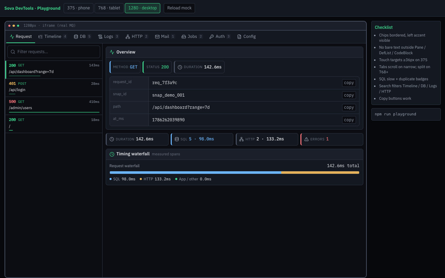Click the blue SQL segment of waterfall bar
The image size is (445, 278).
[195, 172]
